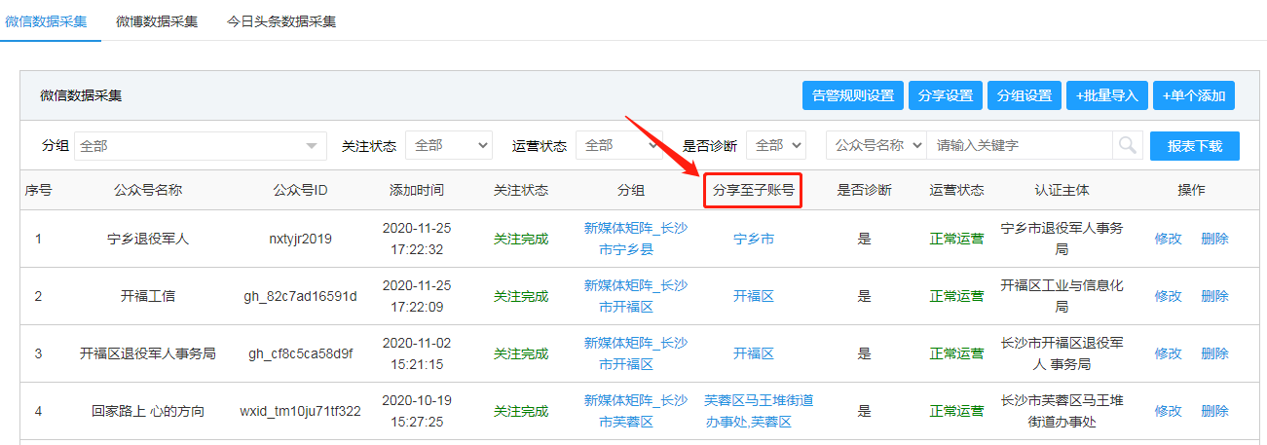1267x445 pixels.
Task: Download report with 报表下载 button
Action: coord(1194,145)
